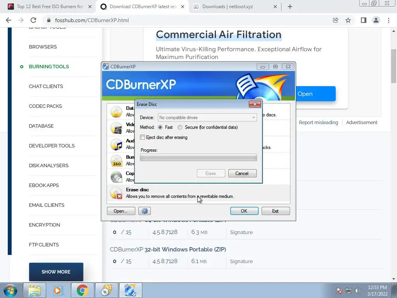Click OK in the CDBurnerXP window
This screenshot has width=397, height=298.
click(x=244, y=211)
